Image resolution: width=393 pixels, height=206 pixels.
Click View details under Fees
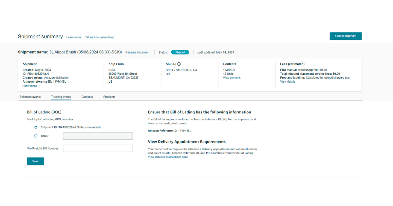[x=288, y=82]
